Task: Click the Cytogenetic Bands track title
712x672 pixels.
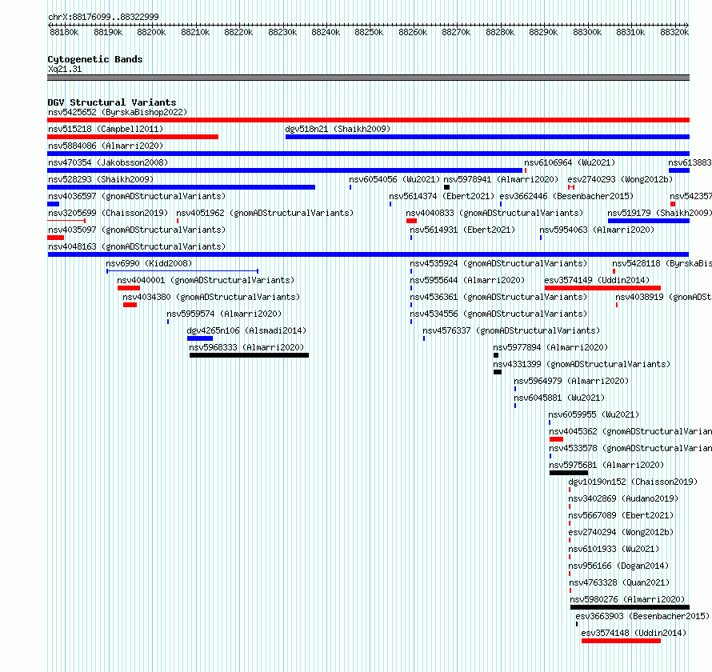Action: [x=95, y=59]
